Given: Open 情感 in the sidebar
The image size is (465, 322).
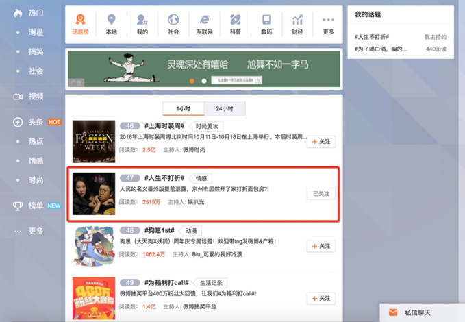Looking at the screenshot, I should [x=36, y=161].
